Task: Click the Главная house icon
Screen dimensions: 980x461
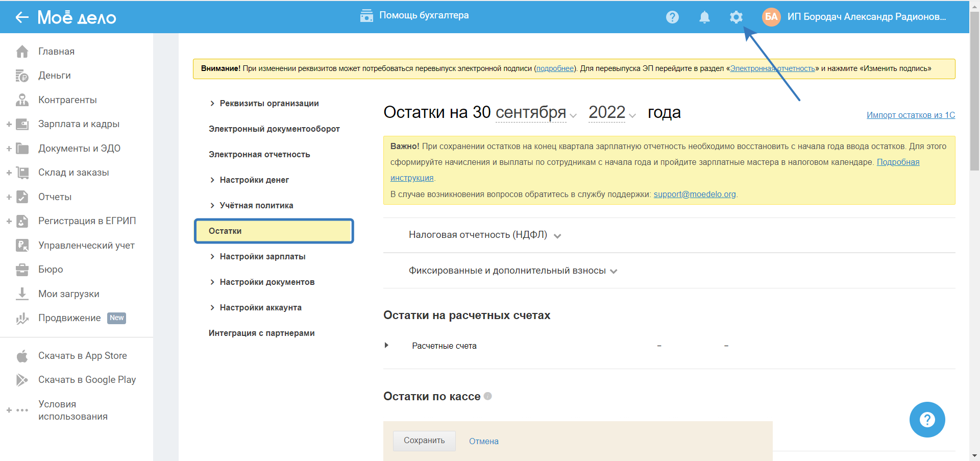Action: click(22, 52)
